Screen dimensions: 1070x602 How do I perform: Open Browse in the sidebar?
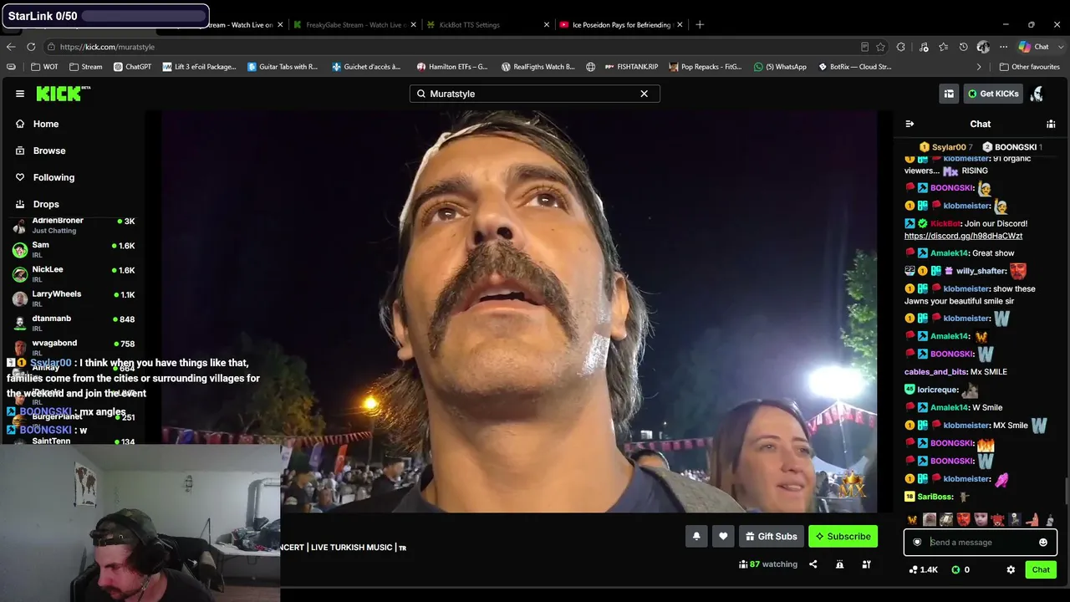coord(49,150)
